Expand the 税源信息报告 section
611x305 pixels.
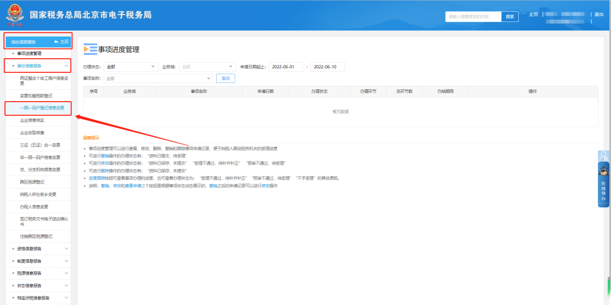click(x=66, y=273)
